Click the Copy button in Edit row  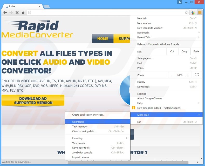coord(184,51)
